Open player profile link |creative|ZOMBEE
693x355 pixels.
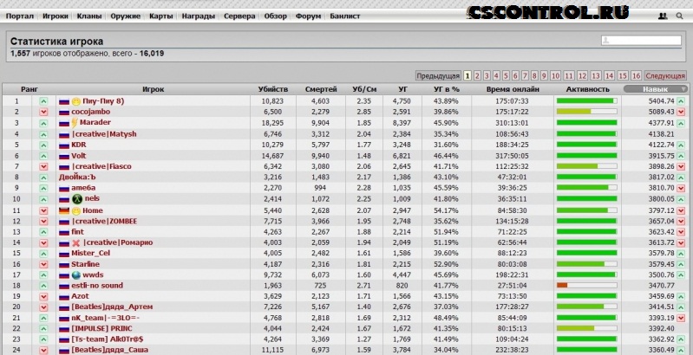point(105,221)
